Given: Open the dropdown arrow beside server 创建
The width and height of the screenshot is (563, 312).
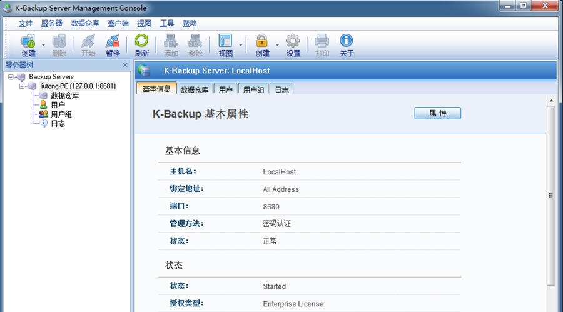Looking at the screenshot, I should (x=43, y=45).
